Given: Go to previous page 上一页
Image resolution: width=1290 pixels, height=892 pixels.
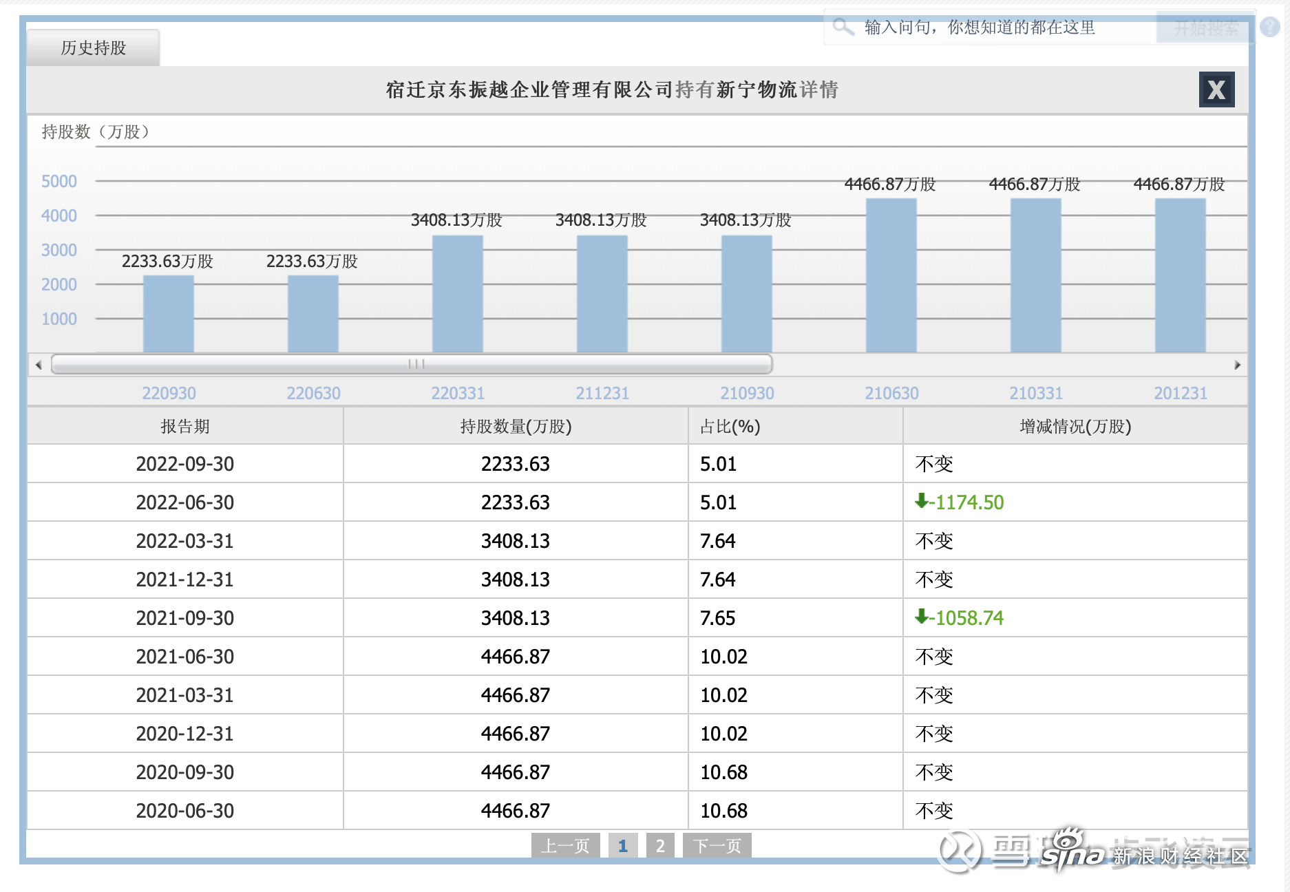Looking at the screenshot, I should point(565,846).
